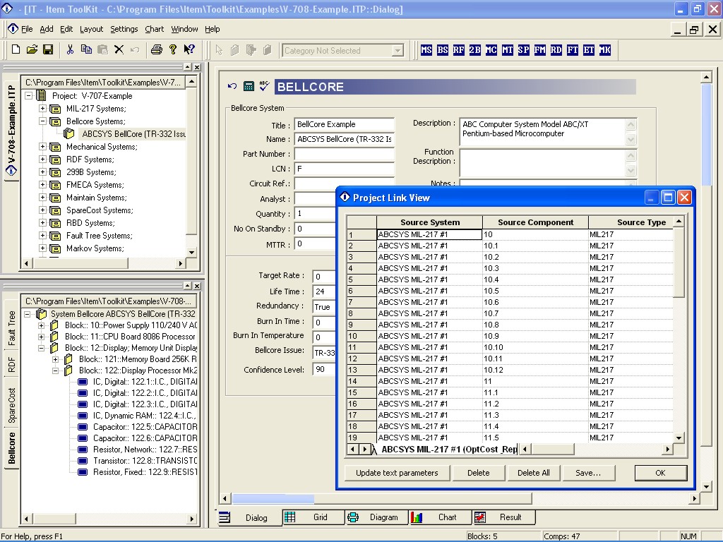This screenshot has height=542, width=723.
Task: Select ABCSYS BellCore (TR-332 tree item
Action: pyautogui.click(x=133, y=134)
